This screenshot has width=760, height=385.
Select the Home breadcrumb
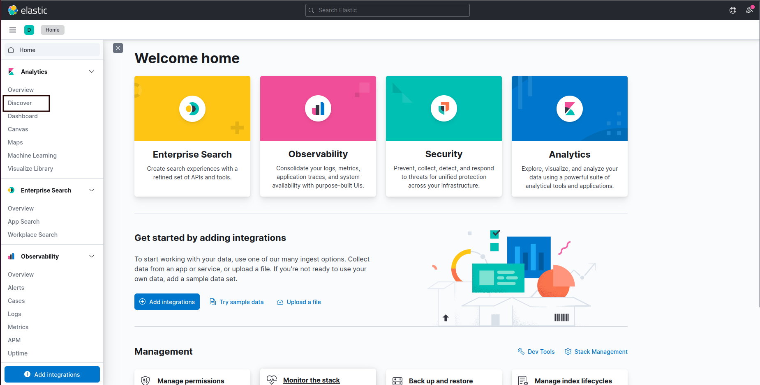[x=52, y=30]
